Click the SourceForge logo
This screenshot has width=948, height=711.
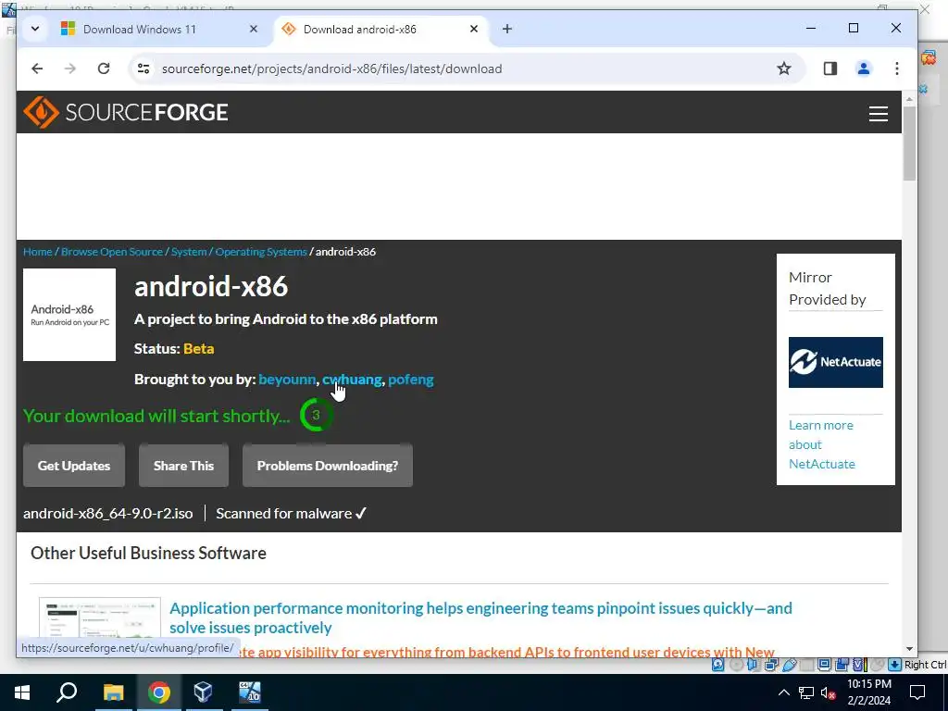(126, 112)
